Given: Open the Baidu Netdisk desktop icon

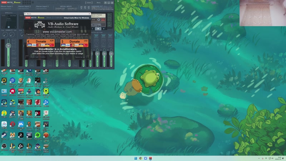Looking at the screenshot, I should pyautogui.click(x=4, y=124).
